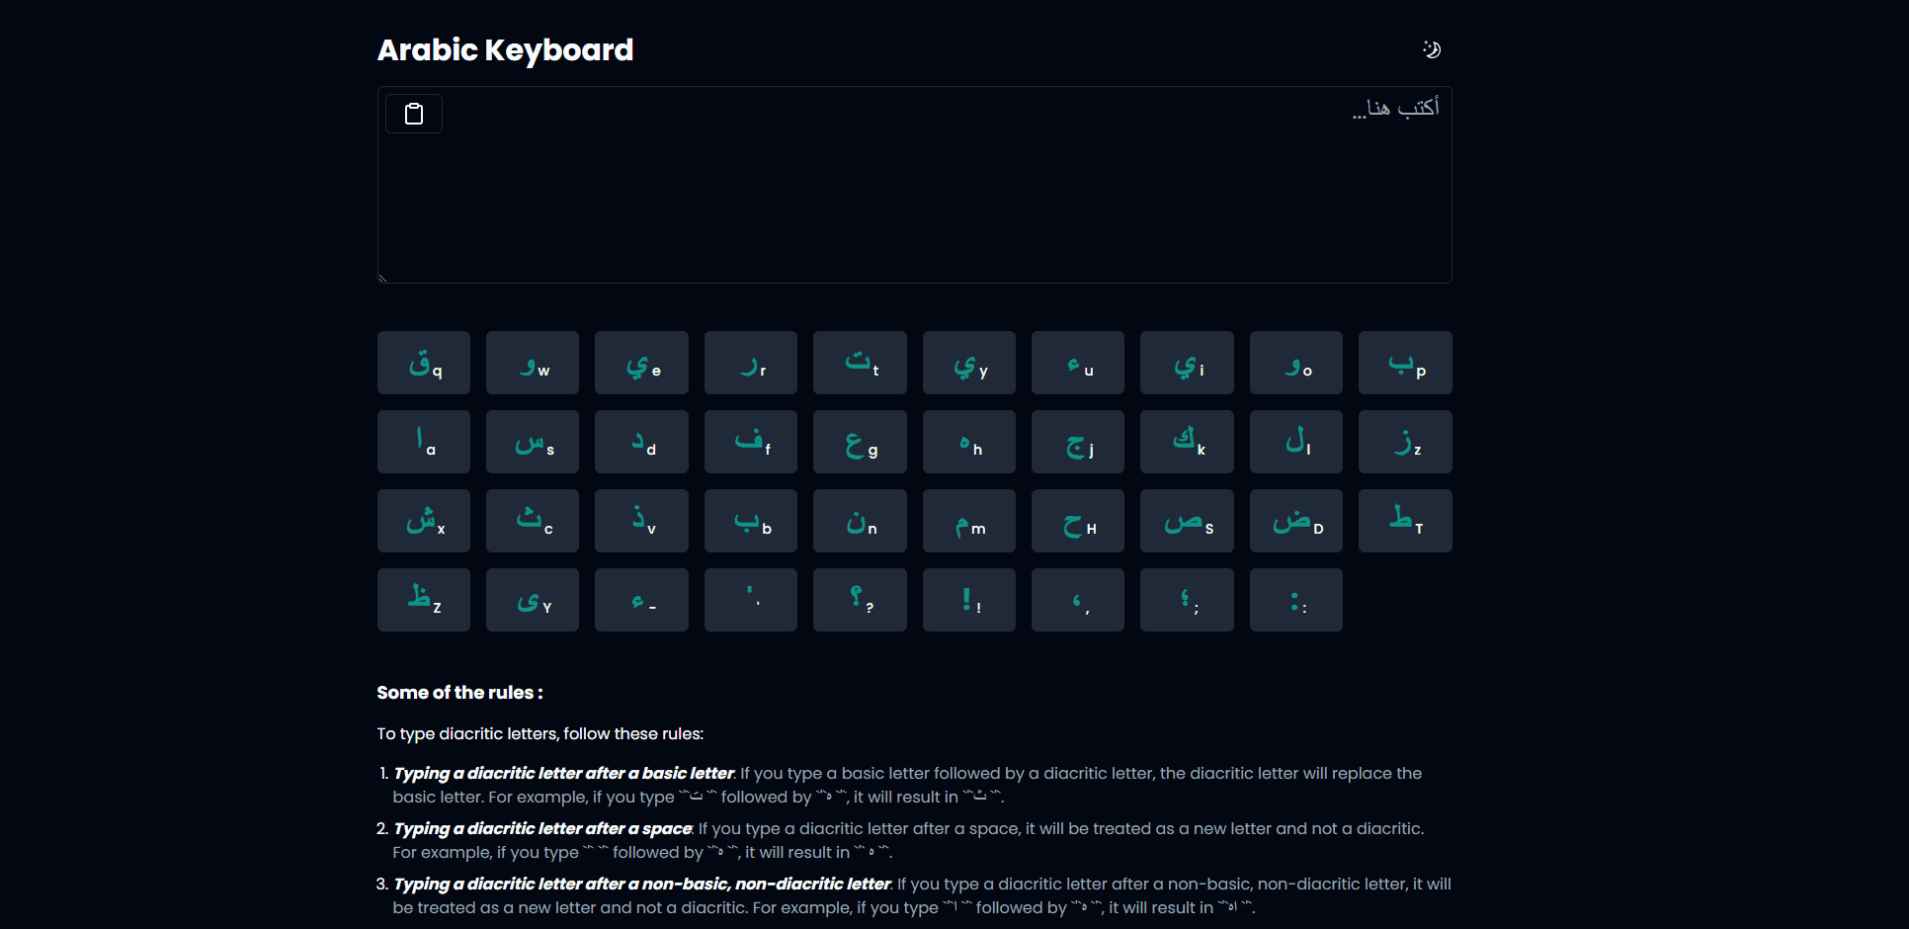Tap the م key labeled m
Screen dimensions: 1909x929
(x=969, y=521)
